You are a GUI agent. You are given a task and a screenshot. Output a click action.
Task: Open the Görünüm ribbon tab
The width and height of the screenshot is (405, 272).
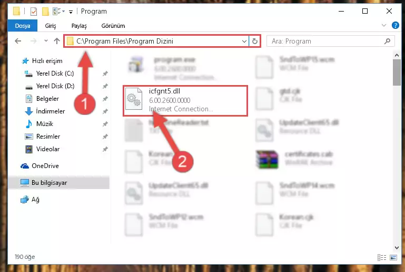[113, 26]
